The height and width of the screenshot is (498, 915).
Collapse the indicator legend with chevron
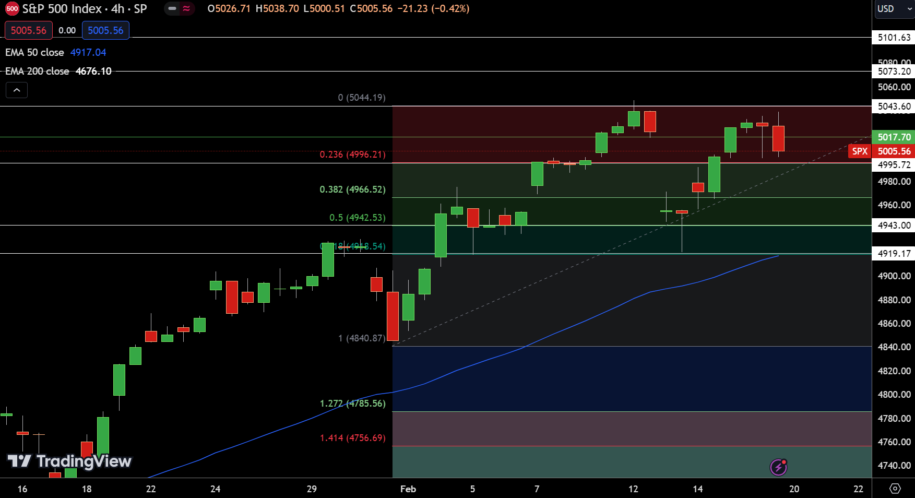point(17,90)
